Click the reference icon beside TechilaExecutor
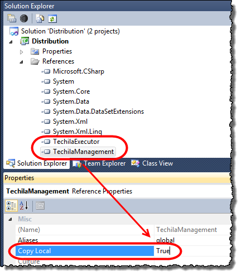 (x=46, y=142)
